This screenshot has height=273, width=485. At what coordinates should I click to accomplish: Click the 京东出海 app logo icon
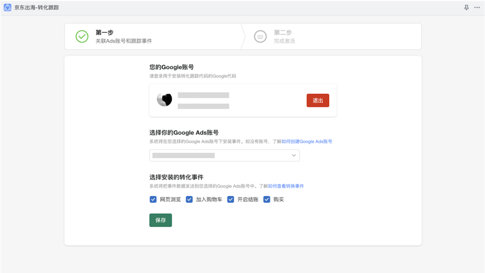[x=8, y=8]
